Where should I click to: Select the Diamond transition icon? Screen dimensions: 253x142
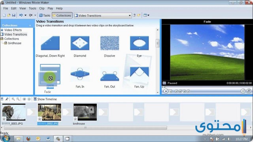[80, 43]
